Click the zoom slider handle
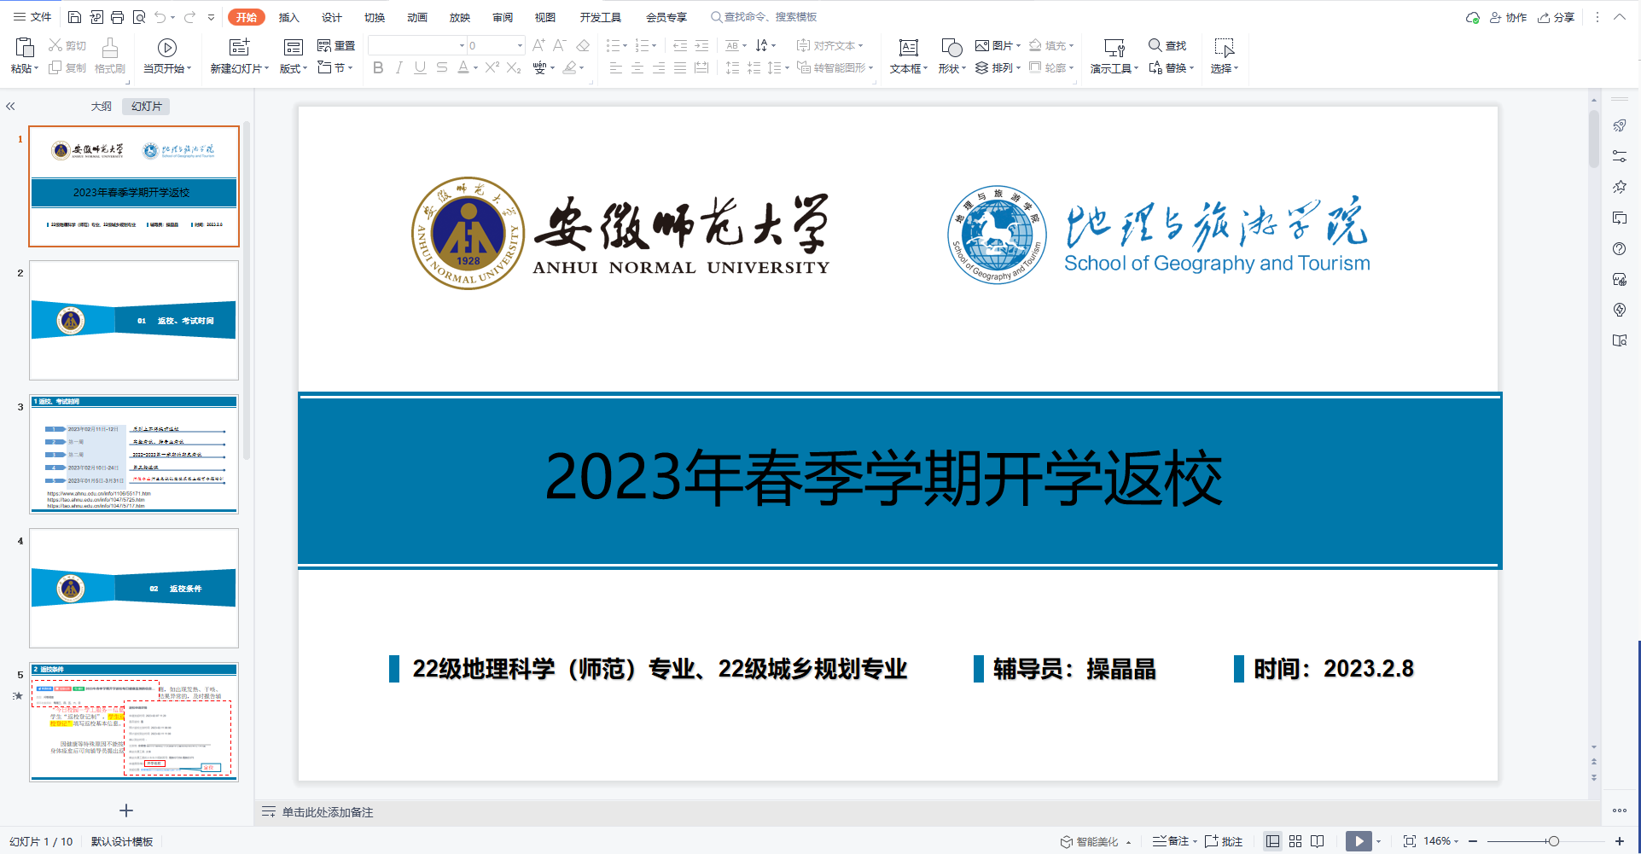1641x854 pixels. [x=1554, y=841]
